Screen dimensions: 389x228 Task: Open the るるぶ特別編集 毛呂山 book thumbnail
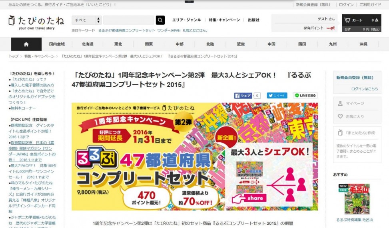(354, 199)
